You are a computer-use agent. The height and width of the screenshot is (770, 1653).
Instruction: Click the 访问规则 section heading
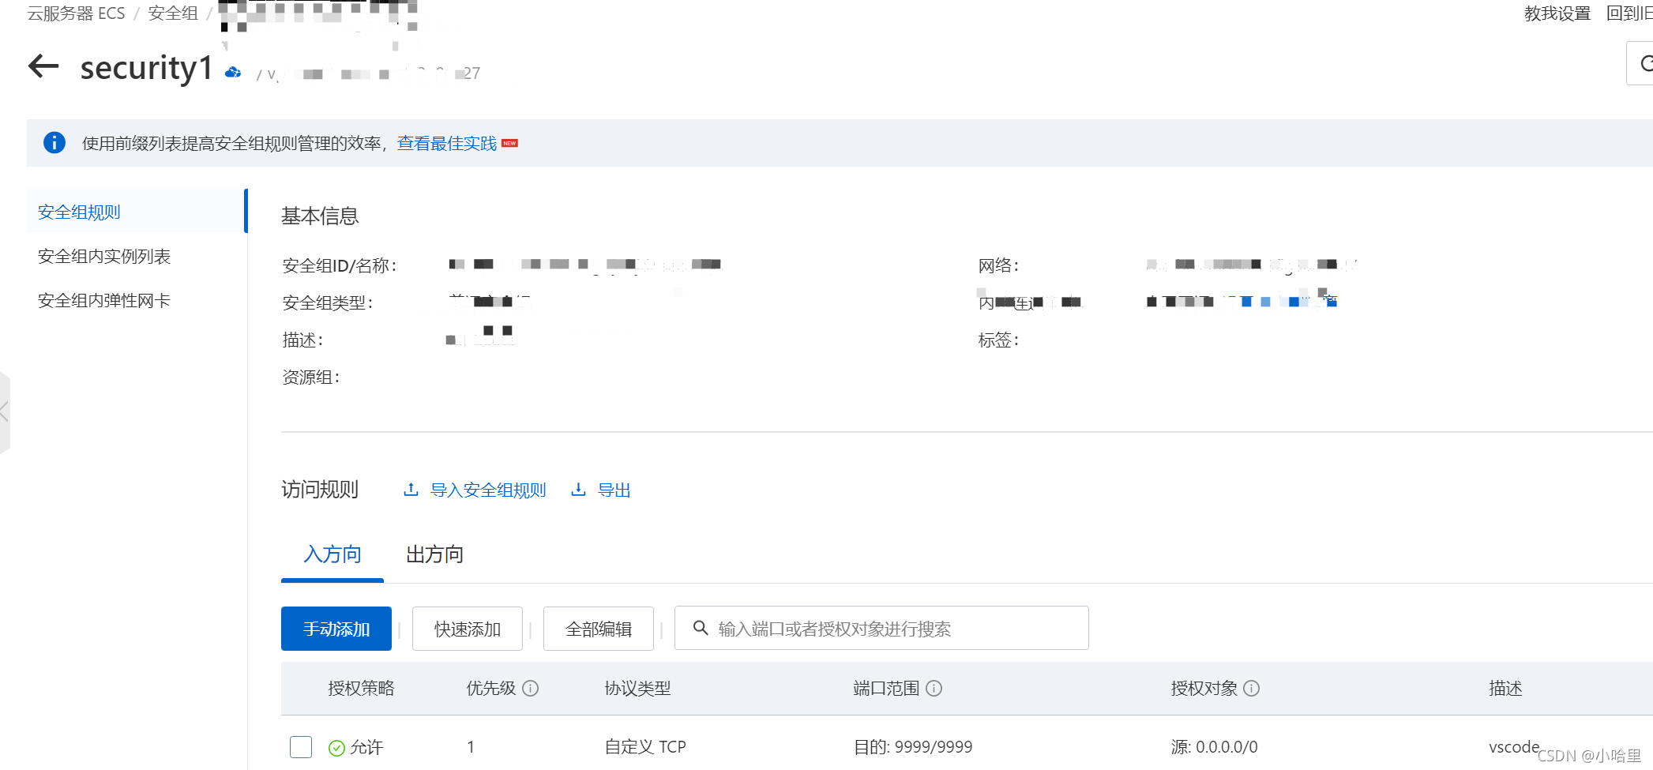tap(320, 490)
